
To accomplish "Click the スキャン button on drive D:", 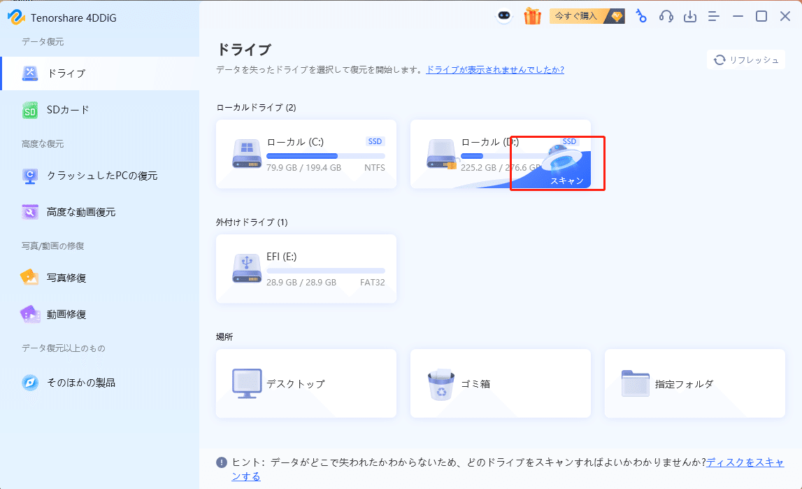I will tap(567, 180).
